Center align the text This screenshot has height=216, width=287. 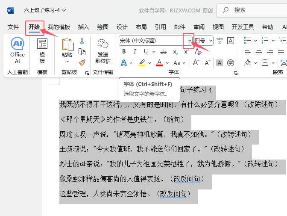tap(259, 51)
